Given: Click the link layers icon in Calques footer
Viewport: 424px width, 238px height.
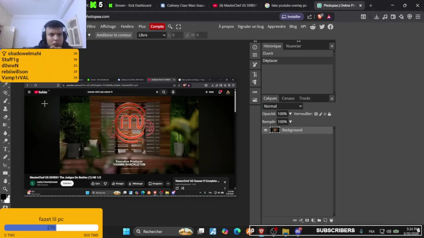Looking at the screenshot, I should (295, 220).
